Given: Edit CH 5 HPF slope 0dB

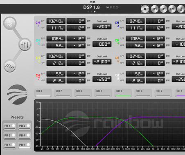Looking at the screenshot, I should tap(76, 63).
